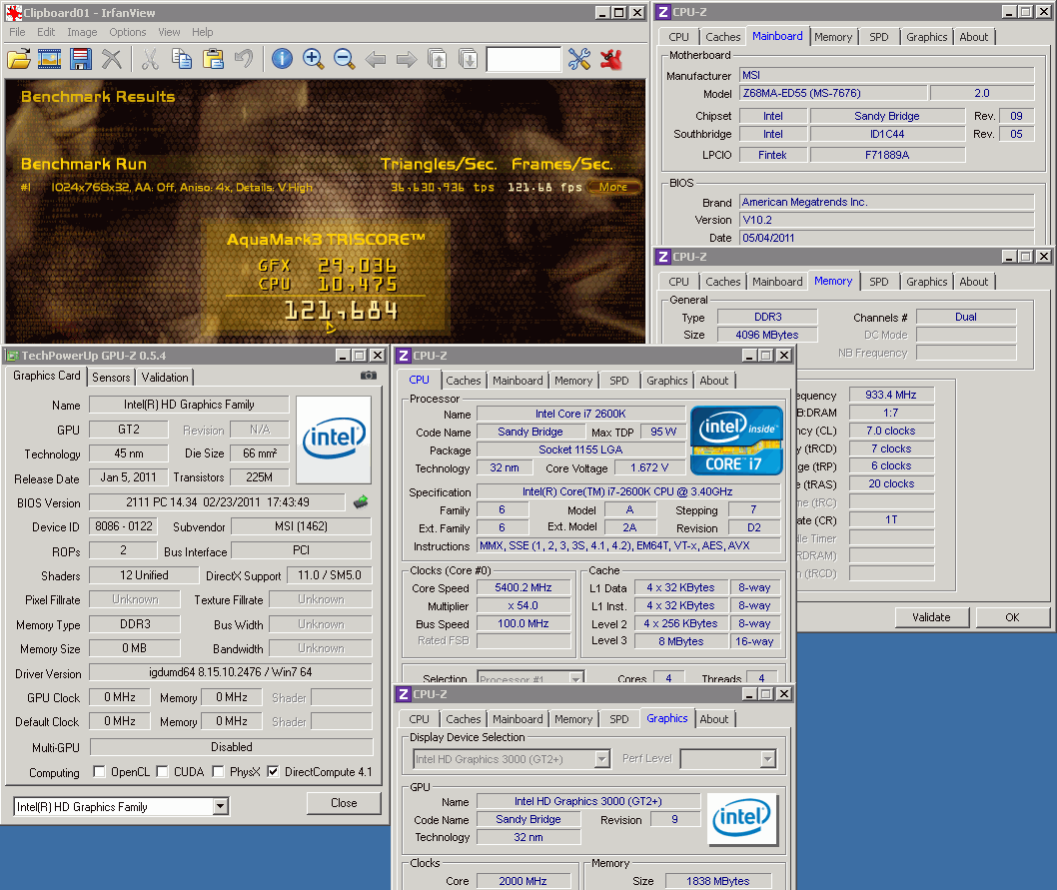Click the Delete X icon in IrfanView toolbar
This screenshot has width=1057, height=890.
pyautogui.click(x=112, y=59)
